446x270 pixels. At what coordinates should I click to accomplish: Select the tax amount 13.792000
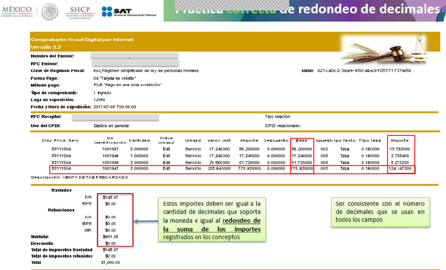pos(400,149)
